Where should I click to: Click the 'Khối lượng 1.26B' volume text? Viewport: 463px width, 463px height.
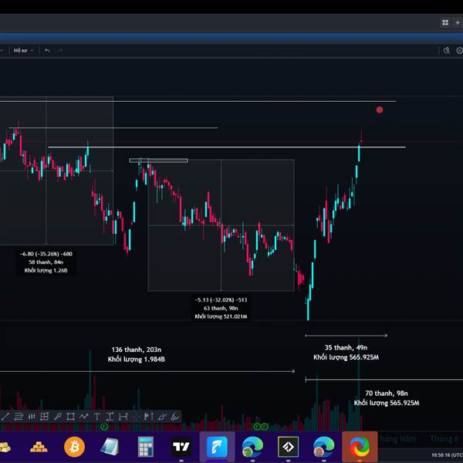pos(46,271)
